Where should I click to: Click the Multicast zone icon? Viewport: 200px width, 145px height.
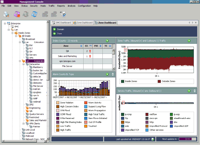pyautogui.click(x=23, y=136)
